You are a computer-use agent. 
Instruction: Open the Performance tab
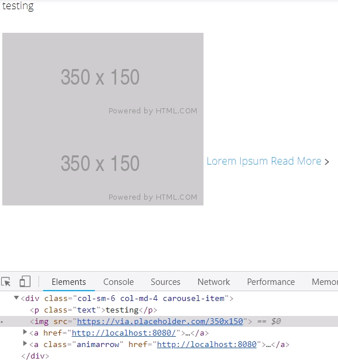tap(271, 282)
